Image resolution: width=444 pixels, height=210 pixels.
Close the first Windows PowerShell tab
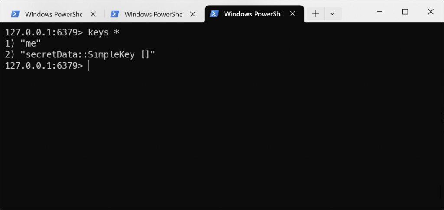(93, 14)
